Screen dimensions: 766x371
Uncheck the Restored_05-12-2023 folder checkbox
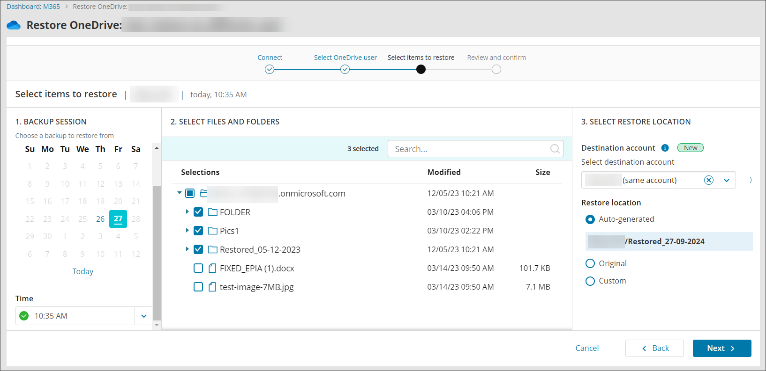click(198, 249)
